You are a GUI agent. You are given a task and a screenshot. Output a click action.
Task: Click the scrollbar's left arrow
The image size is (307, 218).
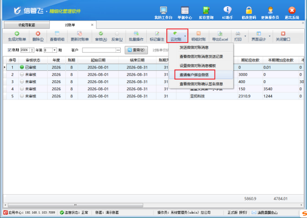point(5,205)
